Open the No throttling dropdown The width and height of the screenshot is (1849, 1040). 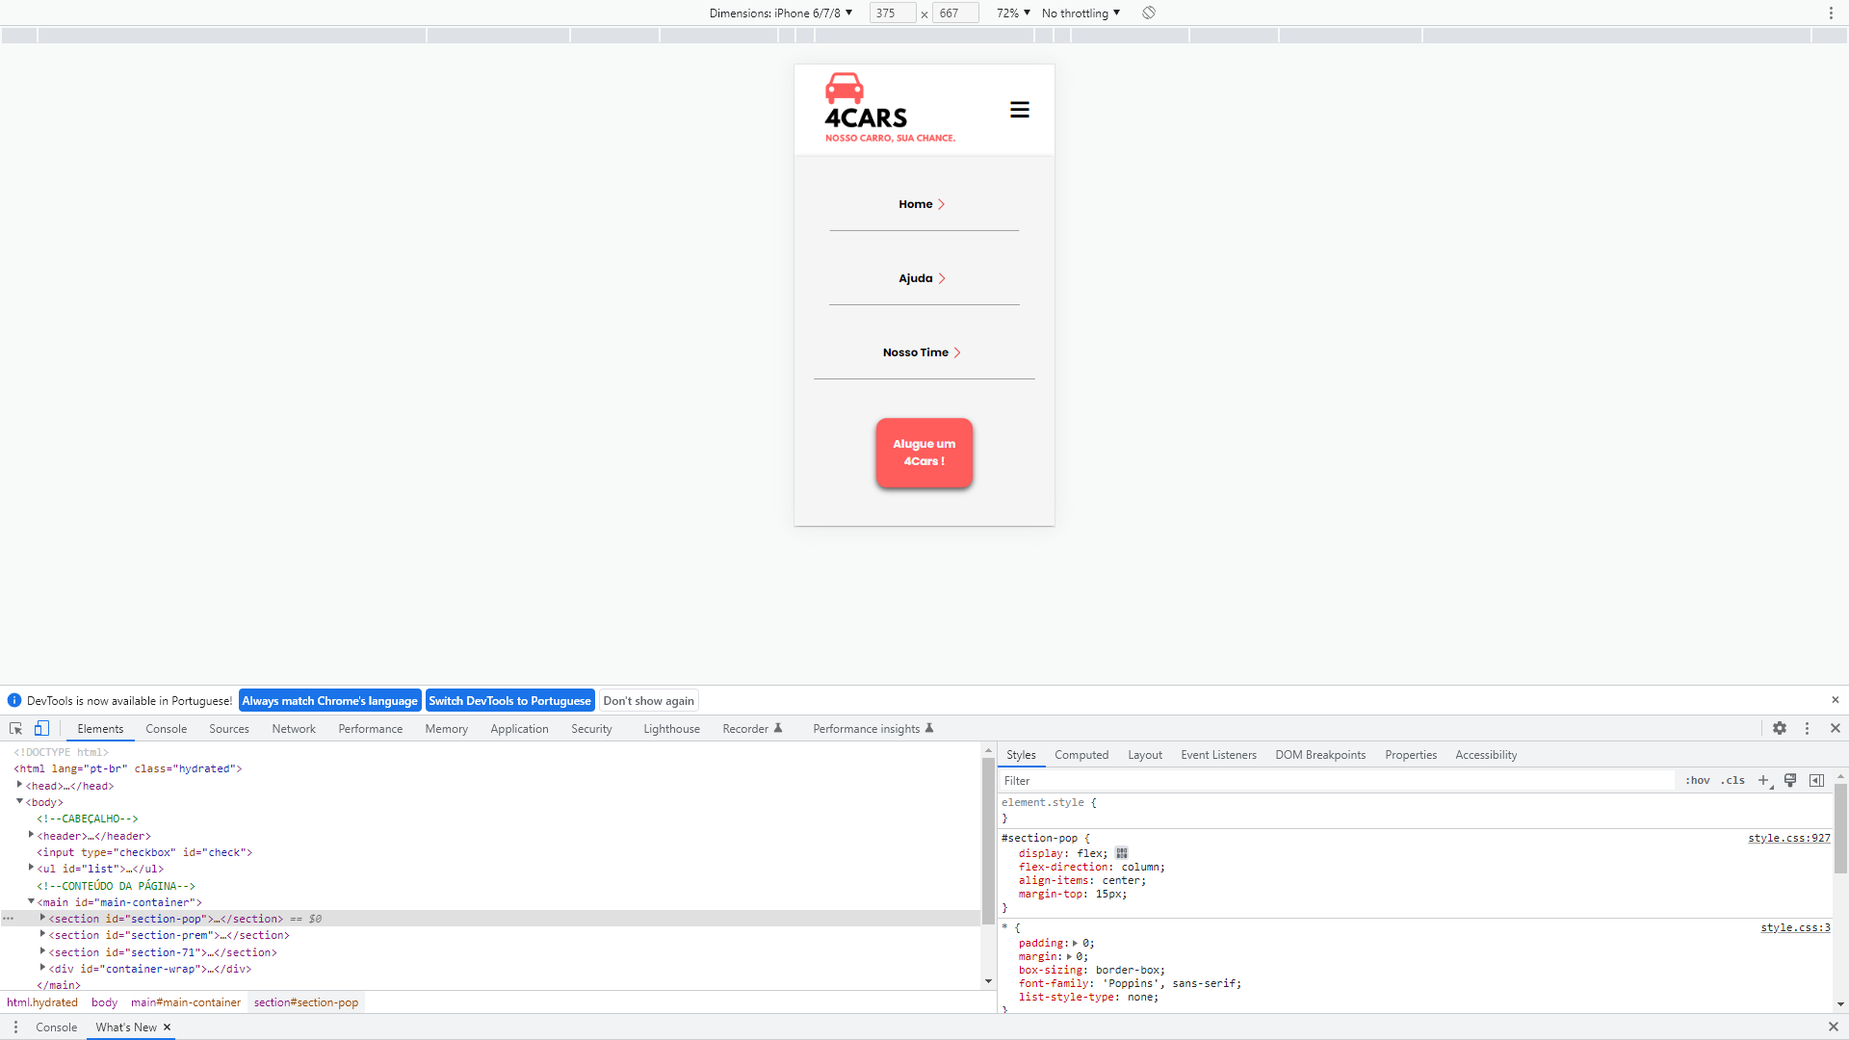coord(1079,13)
